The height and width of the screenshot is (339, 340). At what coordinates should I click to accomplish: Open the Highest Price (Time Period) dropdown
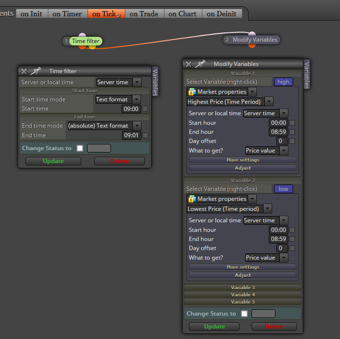pyautogui.click(x=269, y=101)
